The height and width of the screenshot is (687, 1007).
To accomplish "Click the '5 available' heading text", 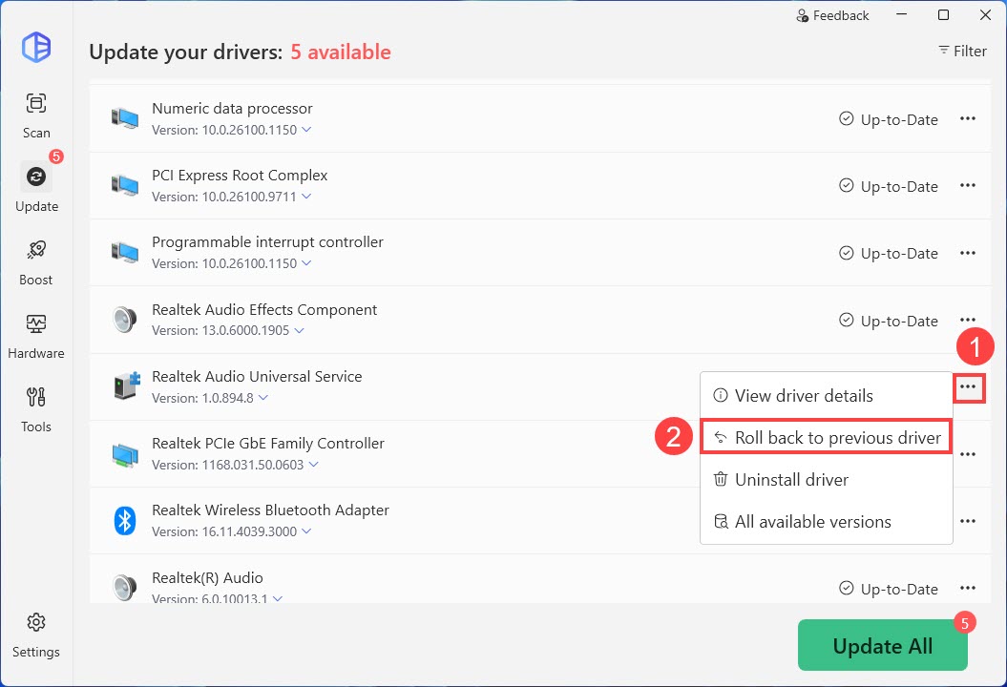I will point(341,52).
